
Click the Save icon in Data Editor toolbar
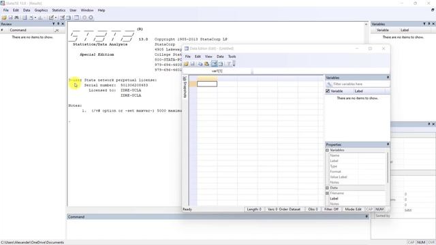(192, 64)
